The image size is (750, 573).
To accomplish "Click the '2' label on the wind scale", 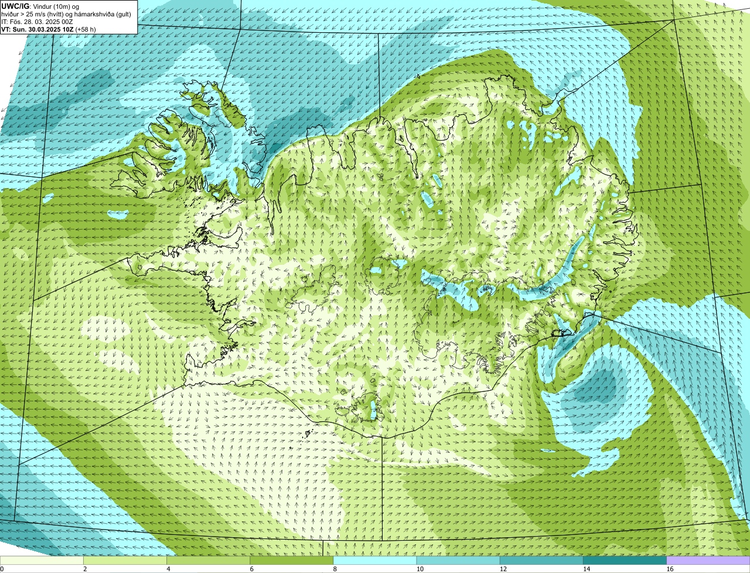I will [x=85, y=569].
